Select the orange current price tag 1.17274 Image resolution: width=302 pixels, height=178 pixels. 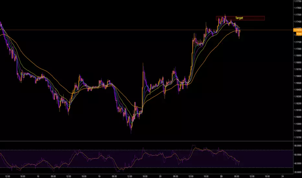(297, 30)
